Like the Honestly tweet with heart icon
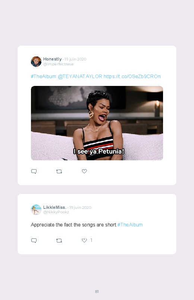194x300 pixels. (84, 171)
